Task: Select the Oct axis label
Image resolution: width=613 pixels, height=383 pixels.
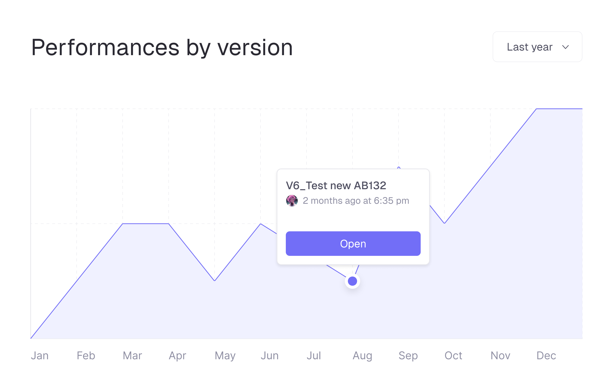Action: pos(453,356)
